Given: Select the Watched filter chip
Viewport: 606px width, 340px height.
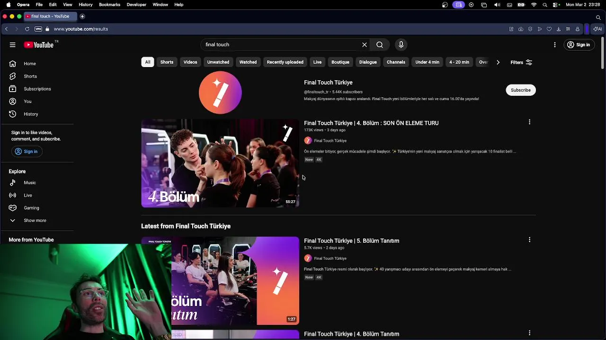Looking at the screenshot, I should [248, 62].
